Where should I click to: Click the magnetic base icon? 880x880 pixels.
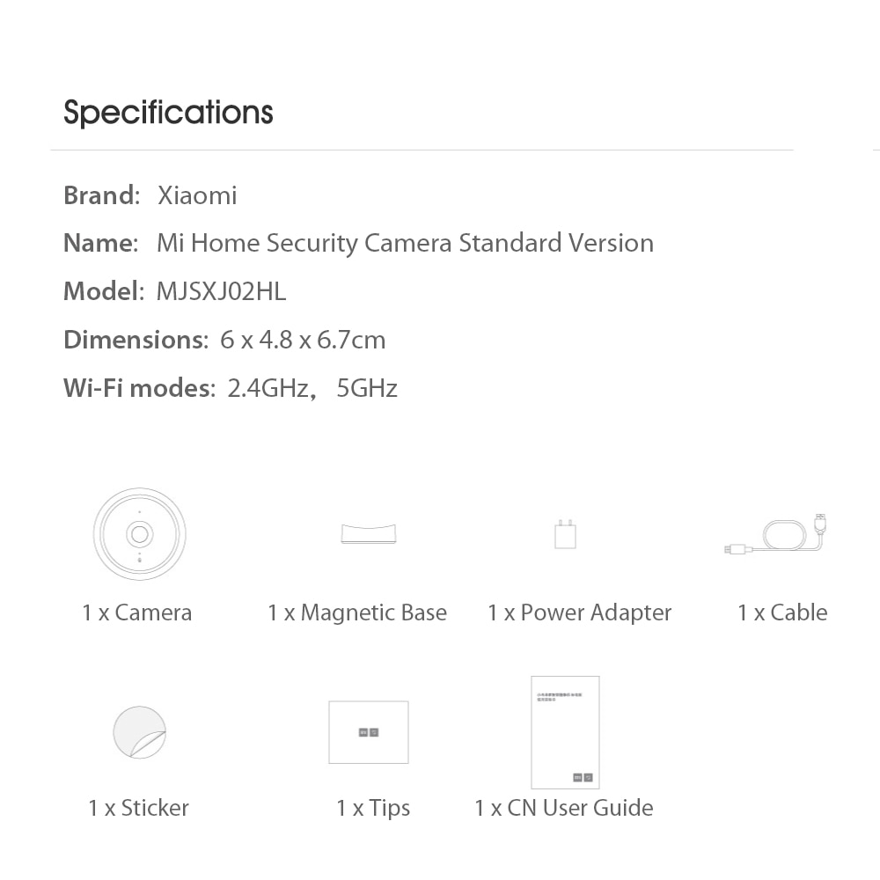pyautogui.click(x=369, y=533)
